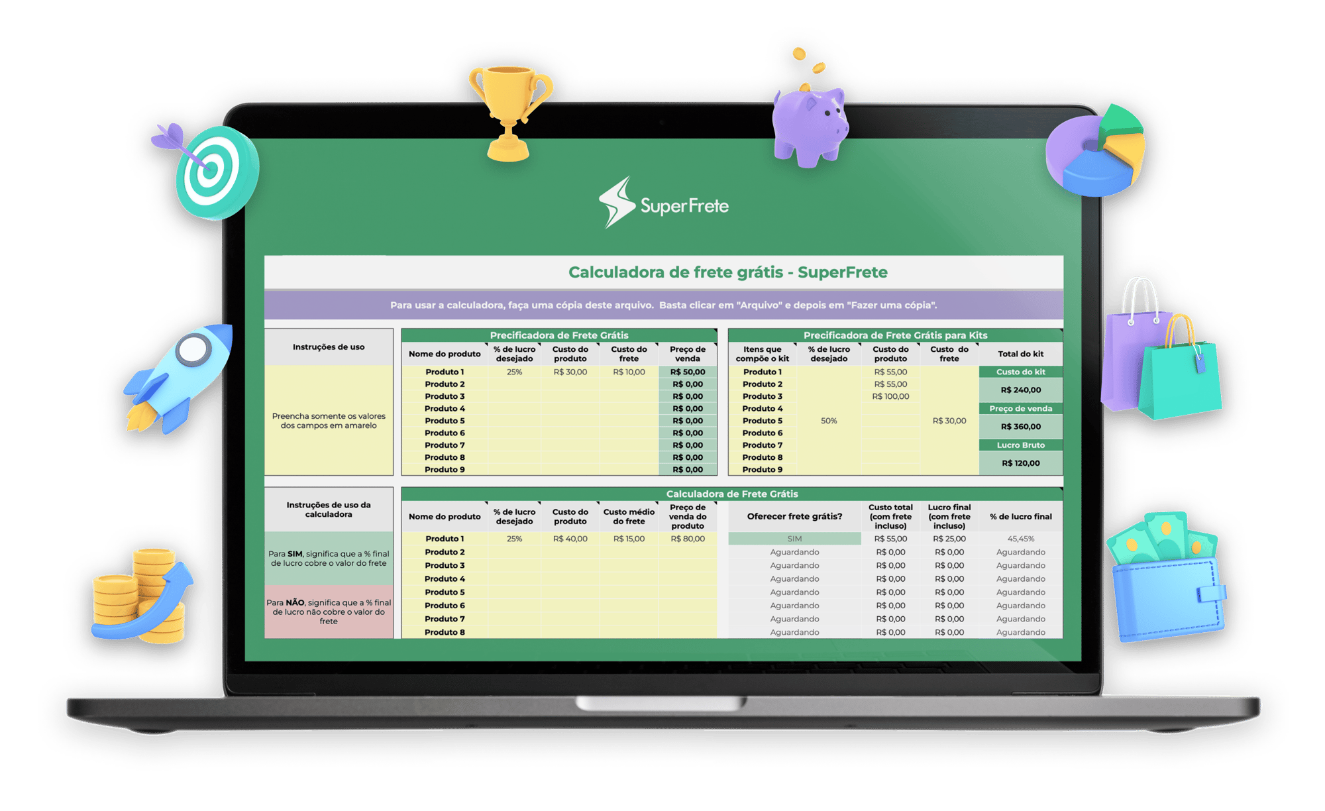Click the '25%' lucro desejado cell in Precificadora
Image resolution: width=1325 pixels, height=811 pixels.
[514, 372]
